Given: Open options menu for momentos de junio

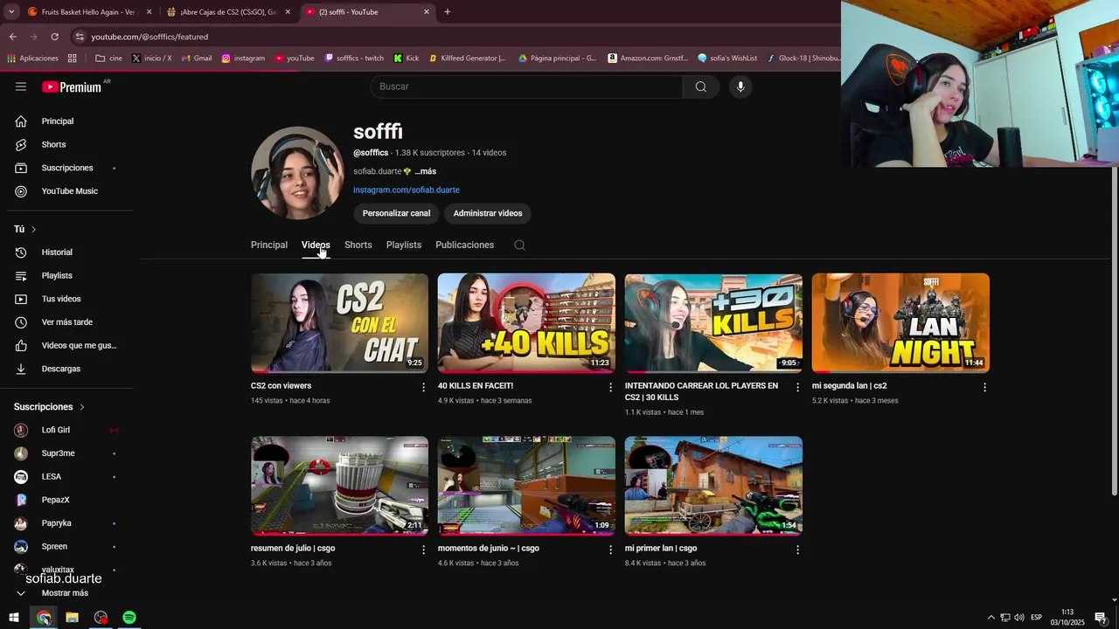Looking at the screenshot, I should 611,550.
